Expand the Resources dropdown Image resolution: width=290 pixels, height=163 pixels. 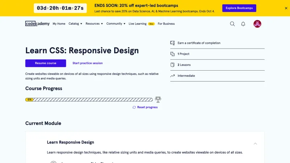coord(94,24)
